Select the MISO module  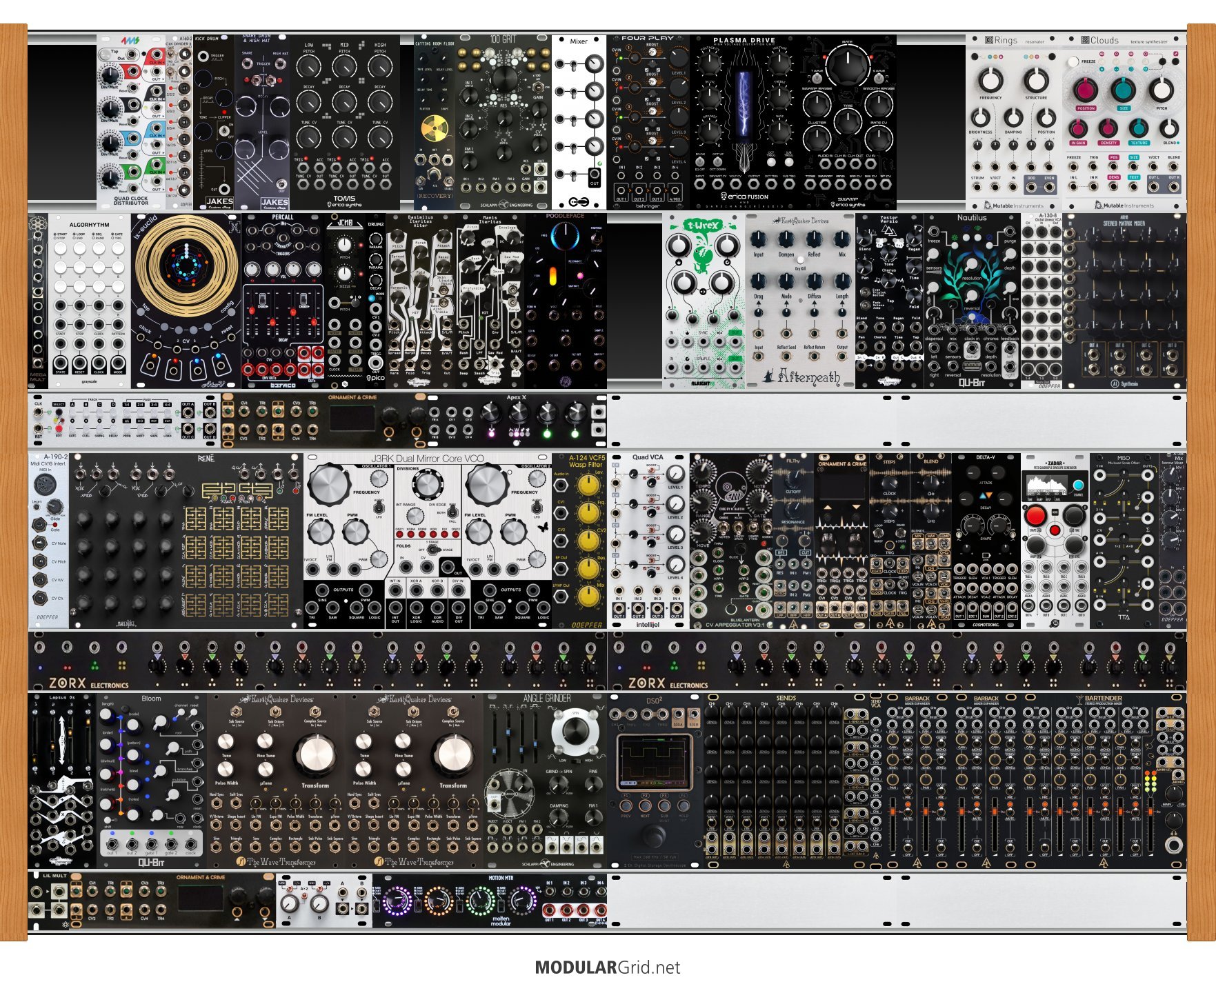click(x=1124, y=541)
